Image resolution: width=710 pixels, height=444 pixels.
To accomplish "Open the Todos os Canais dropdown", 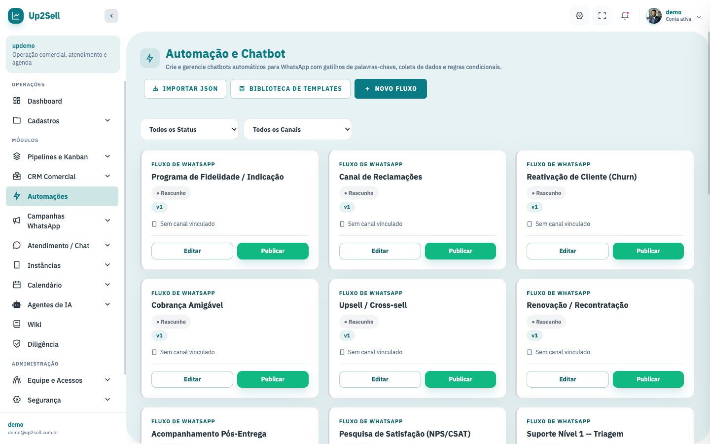I will coord(298,129).
